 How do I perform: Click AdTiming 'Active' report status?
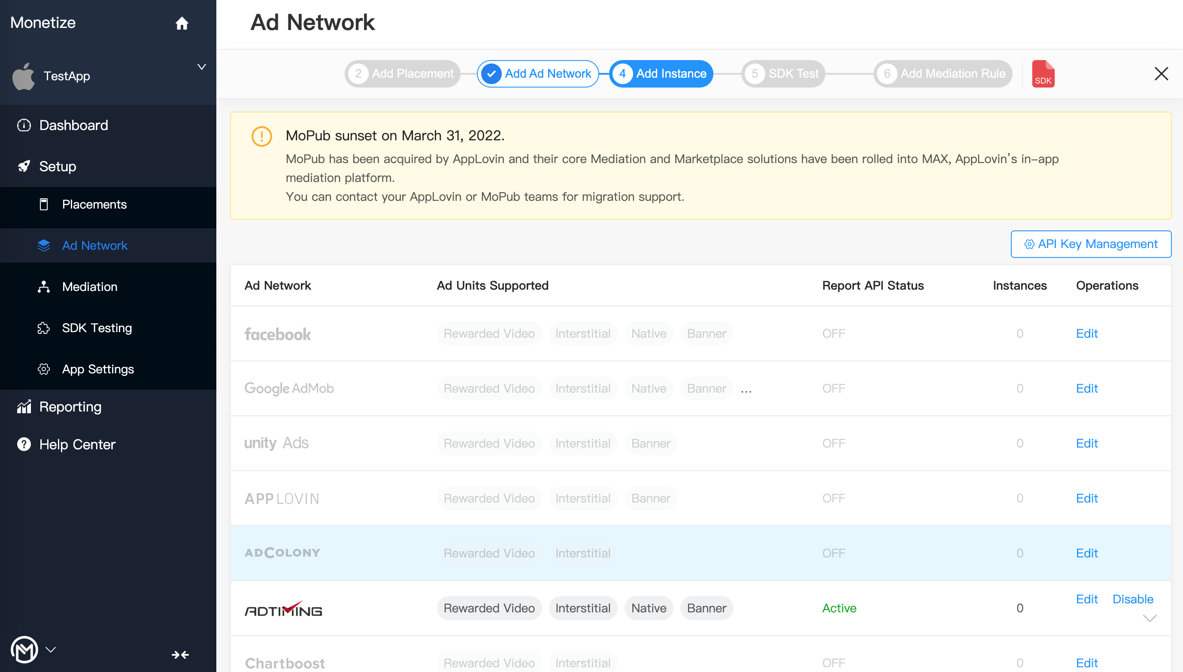click(x=839, y=608)
